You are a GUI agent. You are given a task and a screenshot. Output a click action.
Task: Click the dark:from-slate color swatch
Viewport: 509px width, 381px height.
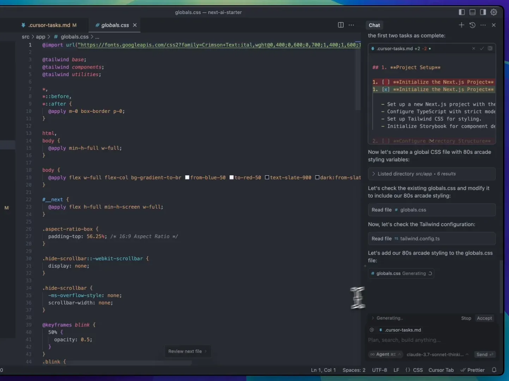317,177
